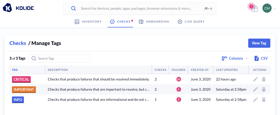Open the gift notifications icon
Screen dimensions: 280x115
(254, 9)
